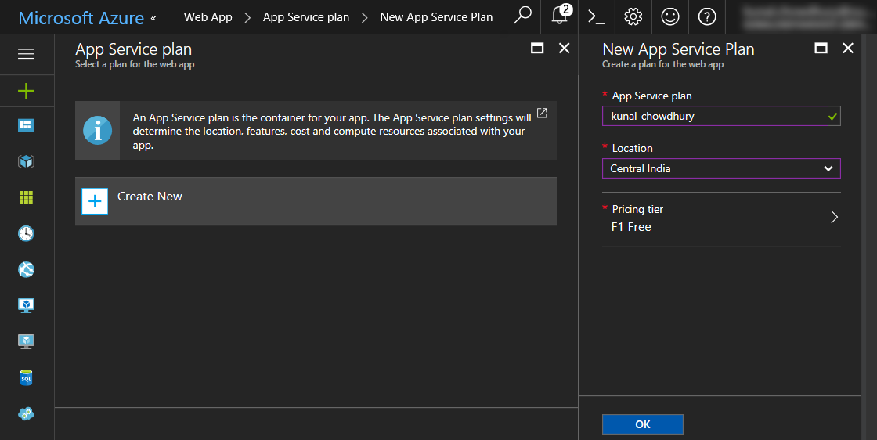
Task: Maximize the App Service plan blade
Action: click(537, 49)
